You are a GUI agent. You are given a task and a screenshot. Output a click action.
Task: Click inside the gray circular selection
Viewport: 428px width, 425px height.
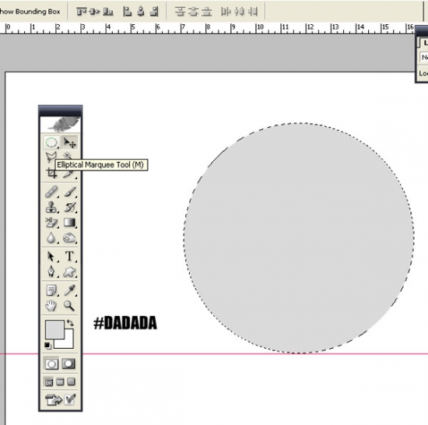tap(299, 238)
